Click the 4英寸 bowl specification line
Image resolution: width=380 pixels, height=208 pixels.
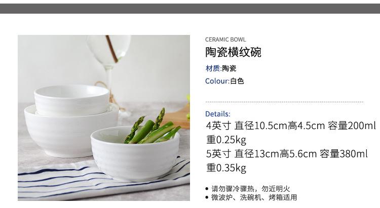(x=291, y=126)
